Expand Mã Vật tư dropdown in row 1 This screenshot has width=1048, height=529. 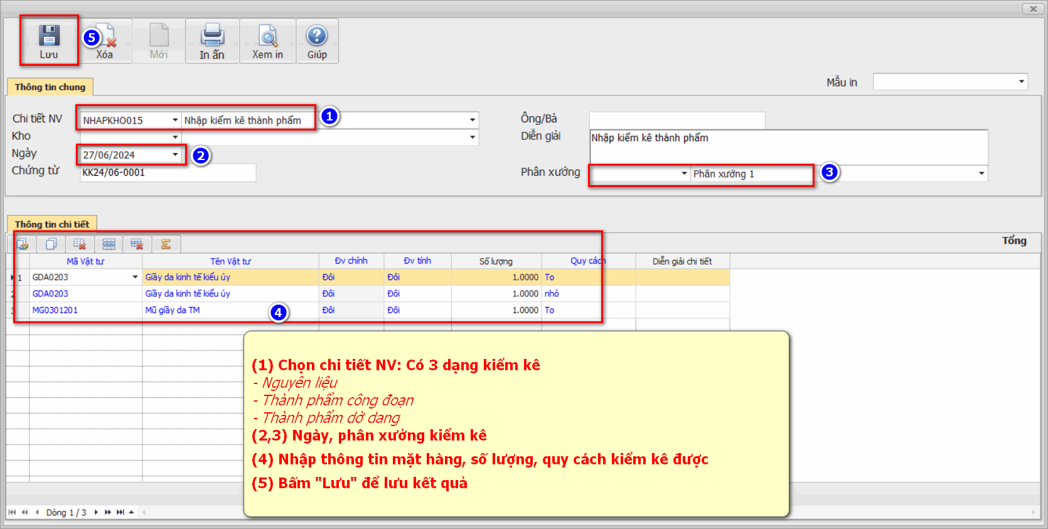point(135,277)
